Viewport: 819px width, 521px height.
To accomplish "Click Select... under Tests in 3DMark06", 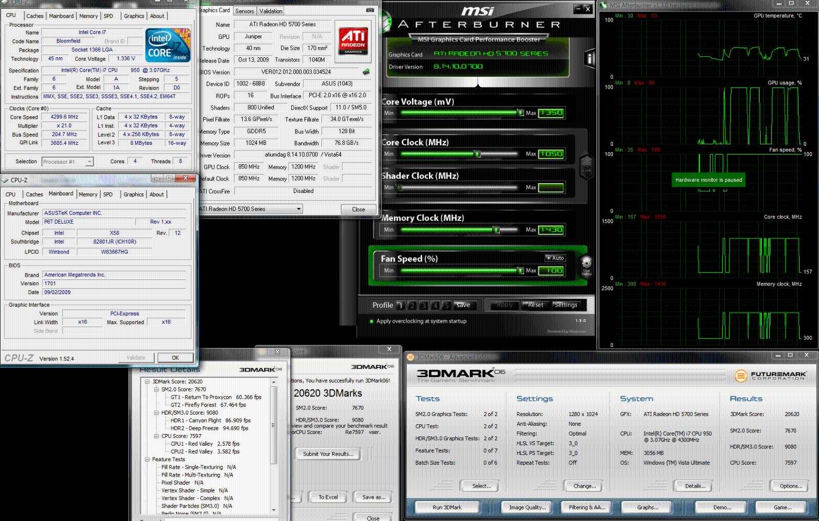I will pos(481,486).
